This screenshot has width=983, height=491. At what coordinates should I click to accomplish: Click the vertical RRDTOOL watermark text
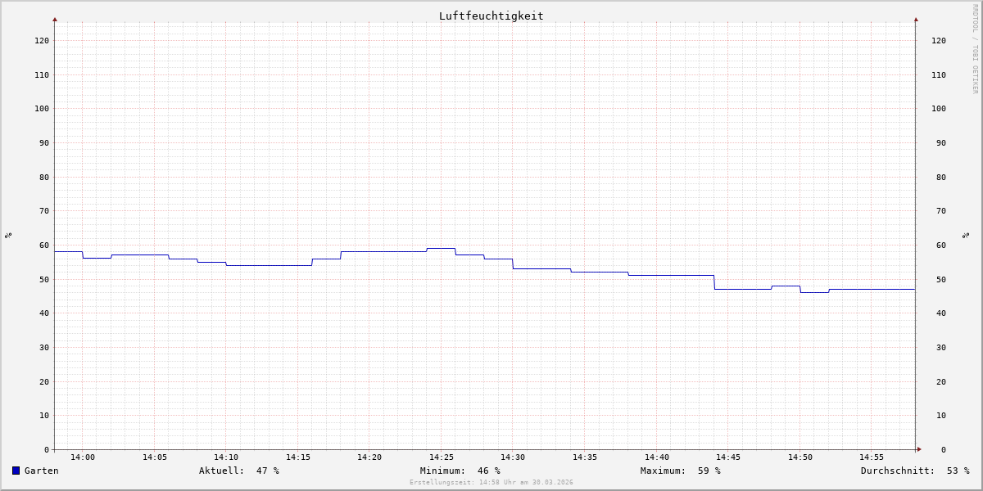[x=975, y=48]
